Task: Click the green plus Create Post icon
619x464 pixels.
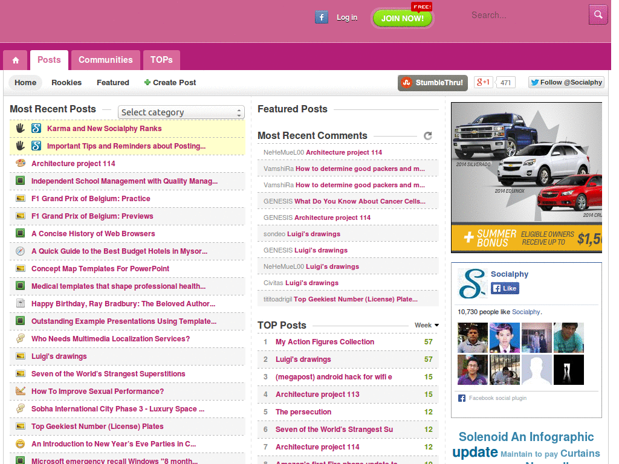Action: click(x=147, y=82)
